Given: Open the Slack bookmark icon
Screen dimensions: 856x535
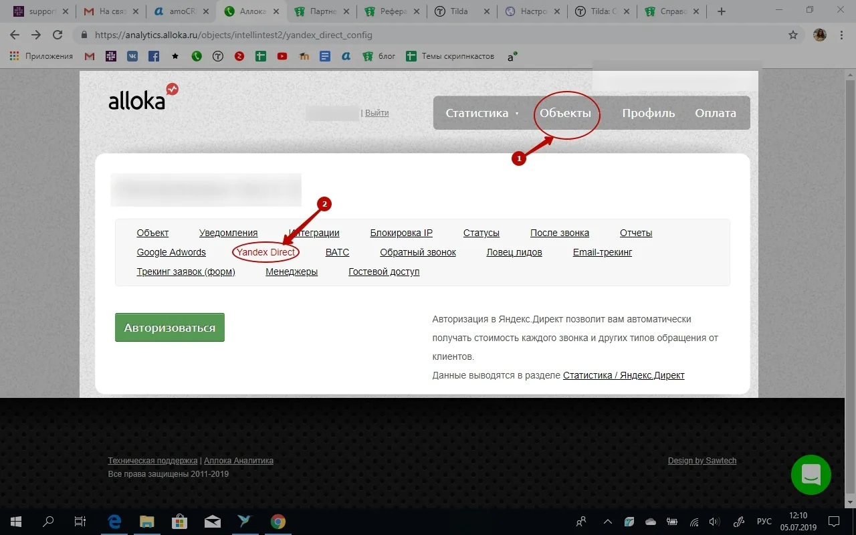Looking at the screenshot, I should pos(111,56).
